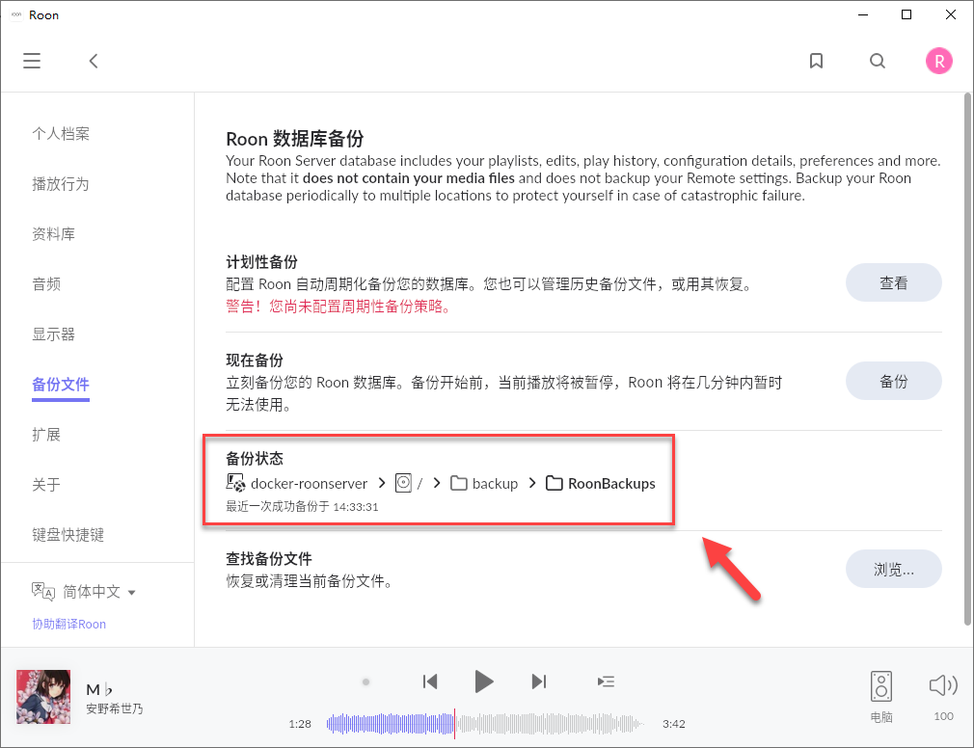Click the settings page vertical scrollbar

967,359
